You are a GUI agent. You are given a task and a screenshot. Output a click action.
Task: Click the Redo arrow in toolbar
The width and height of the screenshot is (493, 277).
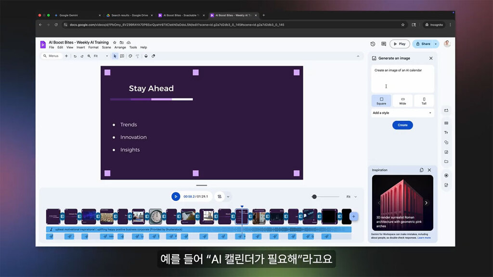click(82, 56)
